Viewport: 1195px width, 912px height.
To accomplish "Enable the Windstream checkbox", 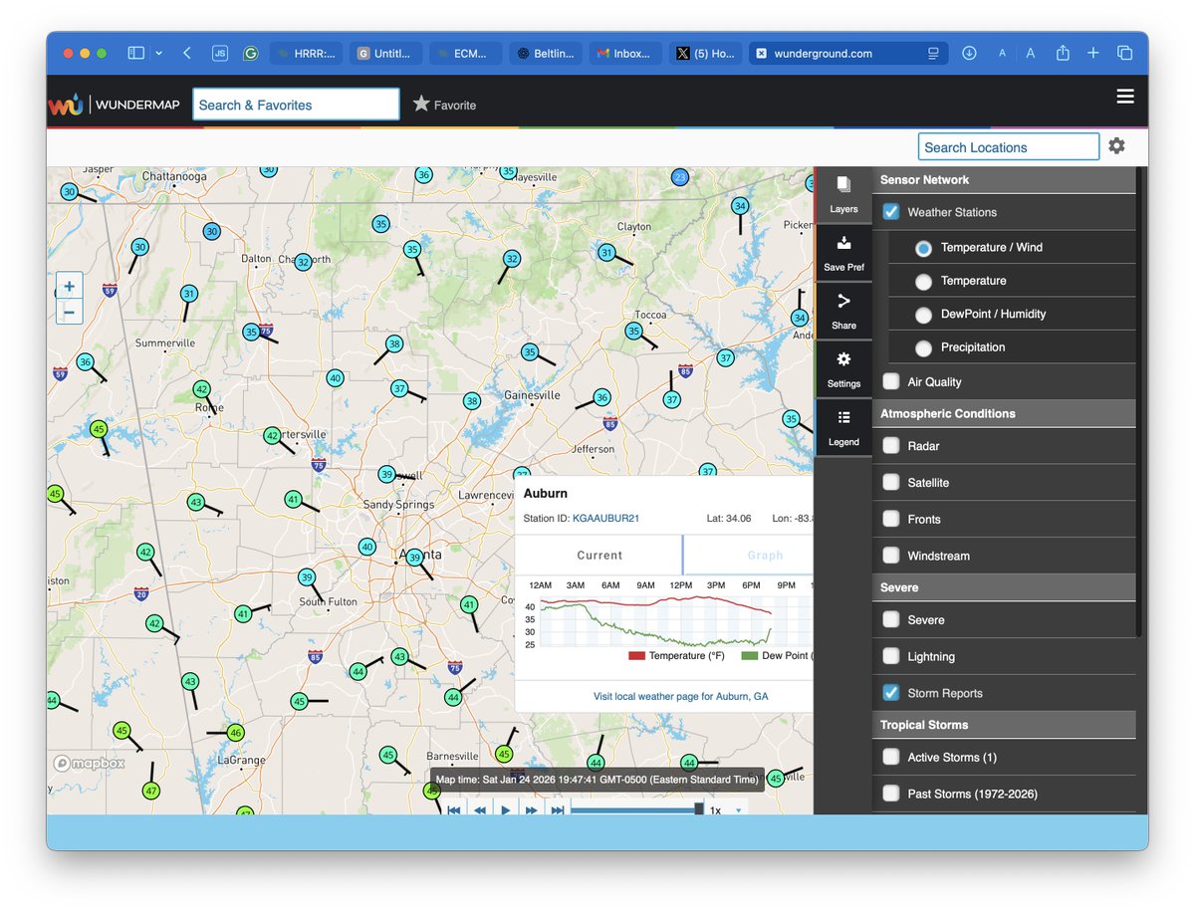I will (x=891, y=556).
